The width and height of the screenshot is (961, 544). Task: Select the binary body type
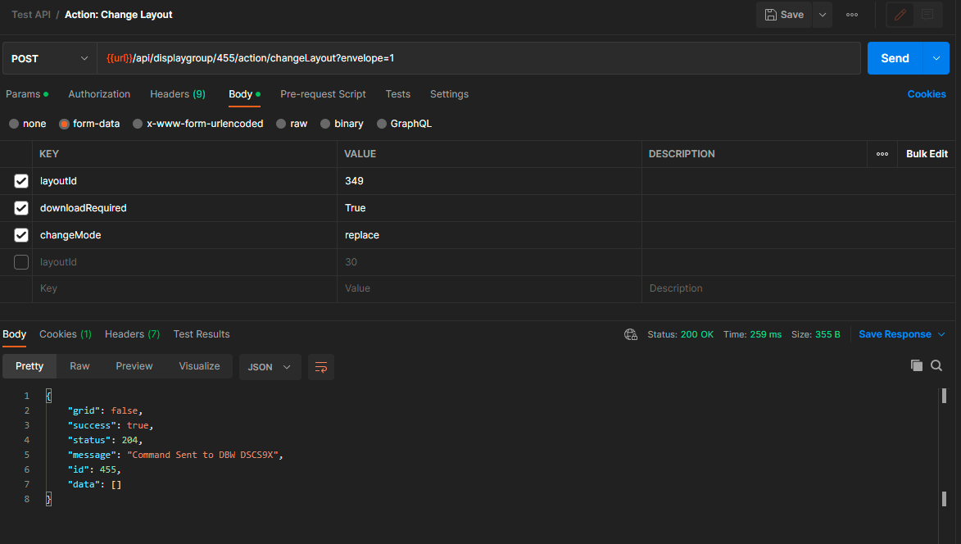(342, 124)
